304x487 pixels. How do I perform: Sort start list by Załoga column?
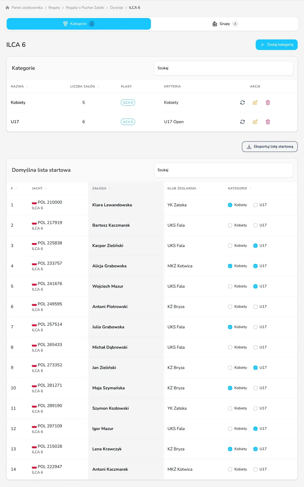(x=101, y=188)
